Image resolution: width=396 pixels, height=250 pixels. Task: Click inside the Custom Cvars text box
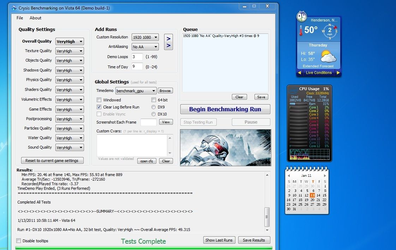pos(132,145)
